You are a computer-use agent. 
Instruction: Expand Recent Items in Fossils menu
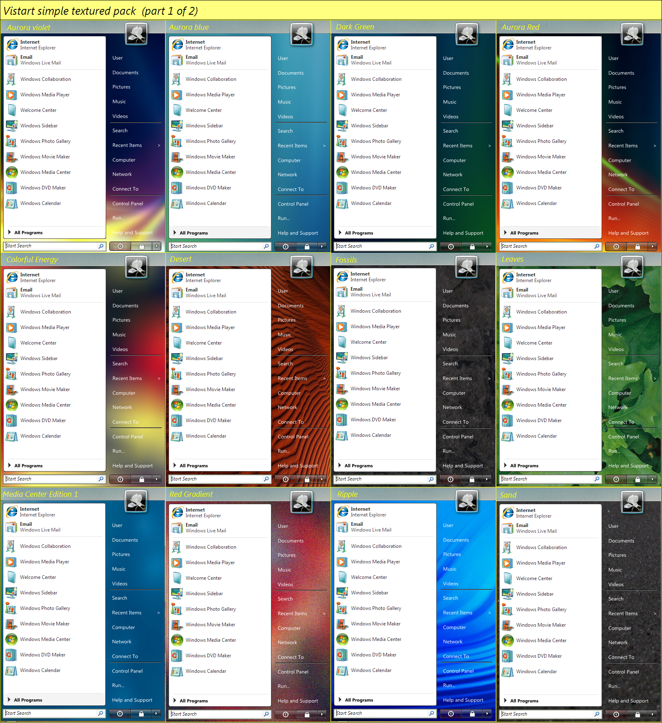(467, 378)
